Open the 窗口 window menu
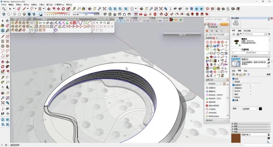 pyautogui.click(x=48, y=5)
